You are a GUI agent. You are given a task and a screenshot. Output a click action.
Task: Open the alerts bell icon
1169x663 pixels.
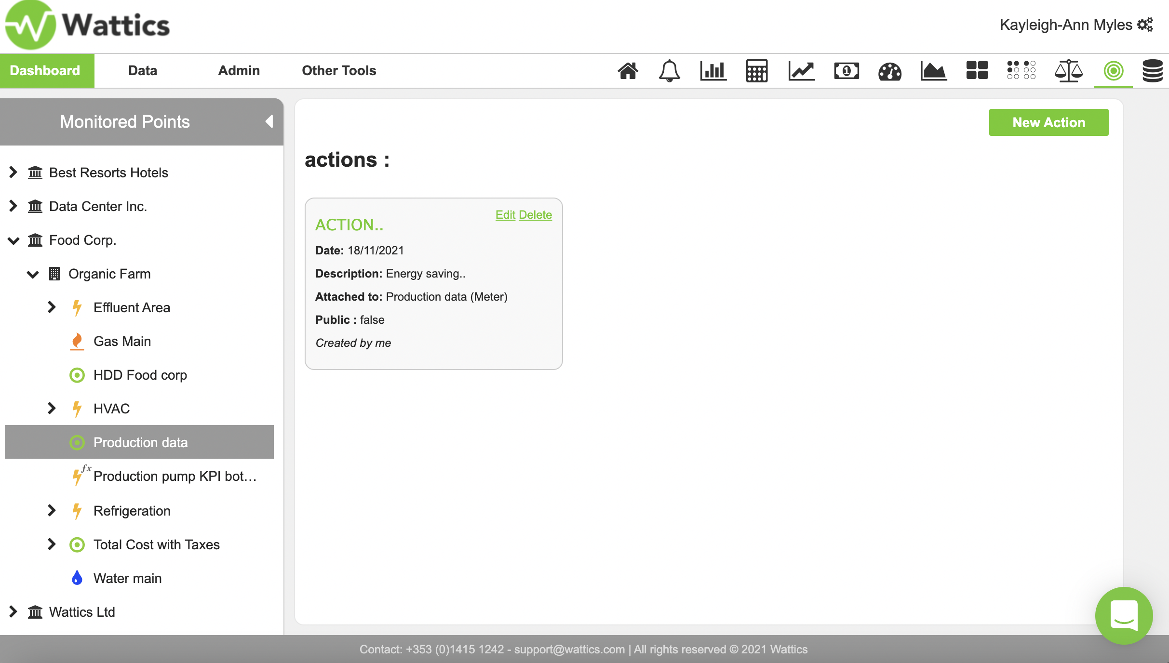[669, 71]
